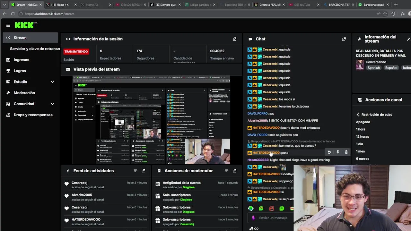Pop out the Chat panel
Viewport: 411px width, 231px height.
point(344,39)
